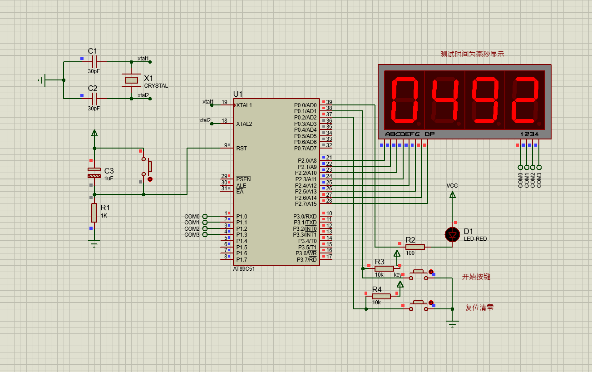Click the RST pin label
The width and height of the screenshot is (592, 372).
click(x=242, y=149)
